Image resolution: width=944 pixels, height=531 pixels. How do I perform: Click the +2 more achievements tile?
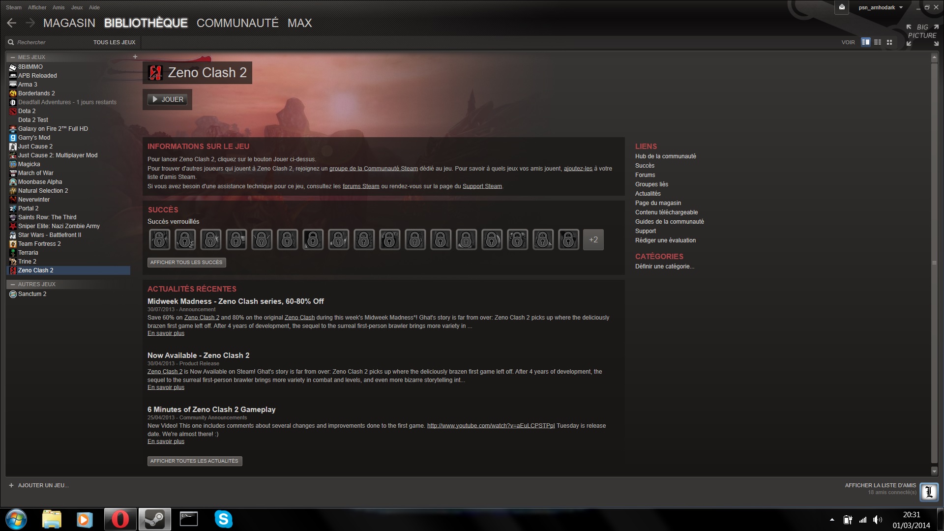tap(593, 240)
